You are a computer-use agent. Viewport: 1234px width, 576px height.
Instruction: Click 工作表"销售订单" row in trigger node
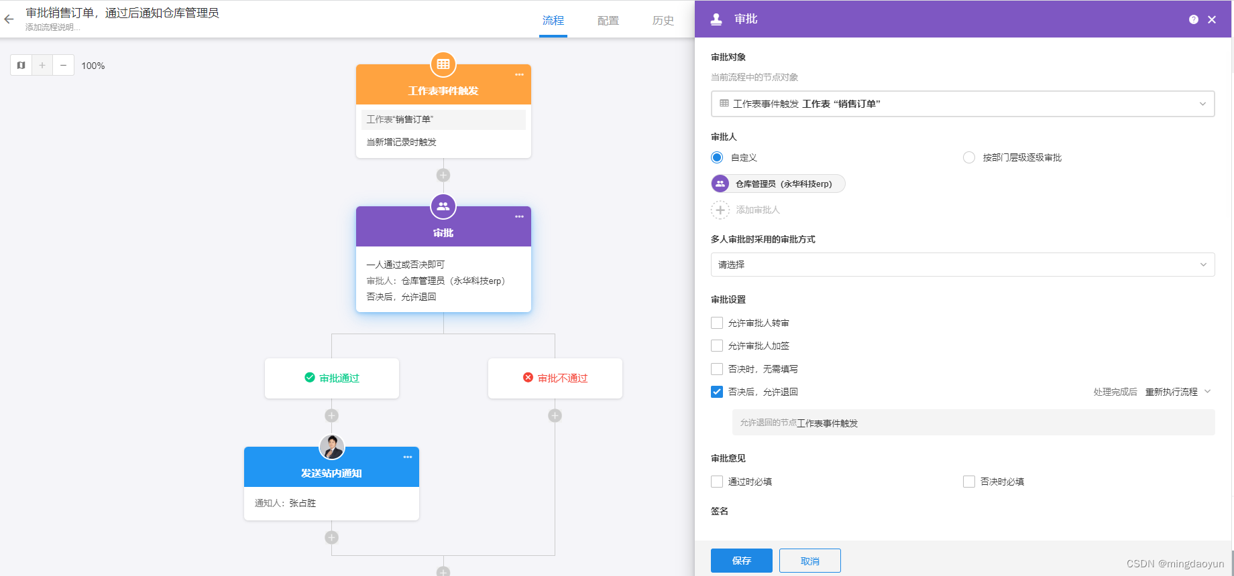pos(443,119)
